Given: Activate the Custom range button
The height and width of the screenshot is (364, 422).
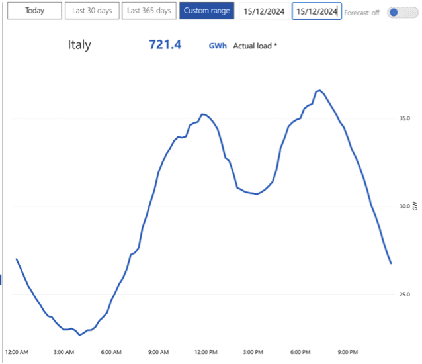Looking at the screenshot, I should pos(206,11).
